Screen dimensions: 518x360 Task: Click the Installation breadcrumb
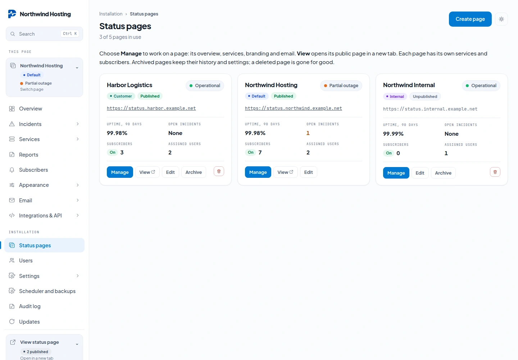(111, 14)
